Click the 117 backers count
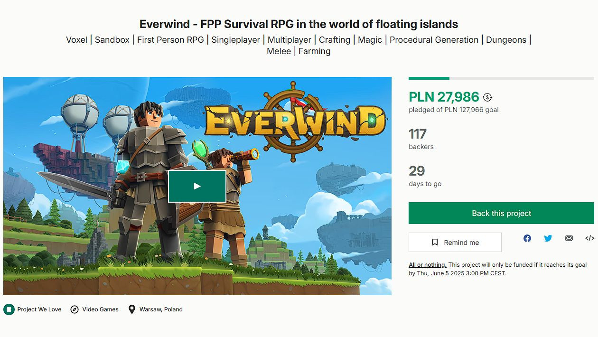 (418, 134)
